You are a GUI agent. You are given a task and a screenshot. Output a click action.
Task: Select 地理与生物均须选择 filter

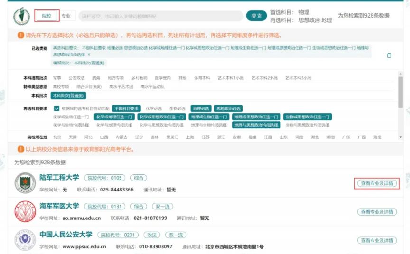pyautogui.click(x=209, y=125)
